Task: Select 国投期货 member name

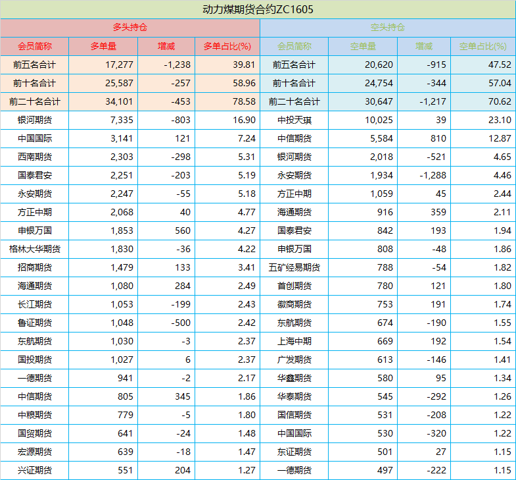Action: [x=35, y=360]
